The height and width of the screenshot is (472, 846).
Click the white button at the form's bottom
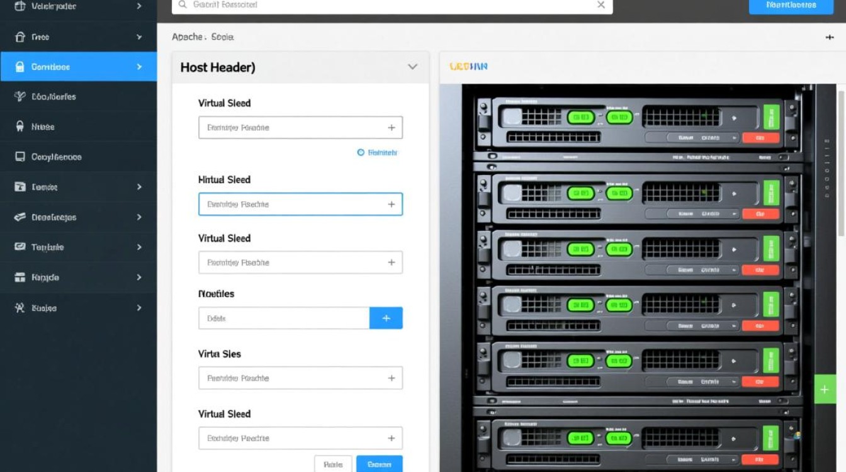click(333, 464)
